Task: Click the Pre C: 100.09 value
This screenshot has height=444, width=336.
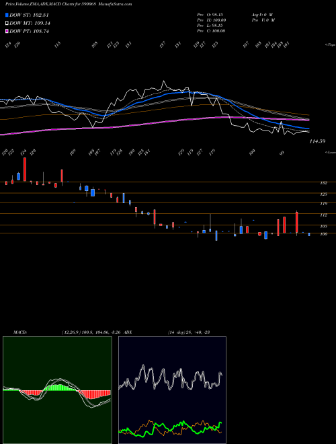Action: [211, 31]
